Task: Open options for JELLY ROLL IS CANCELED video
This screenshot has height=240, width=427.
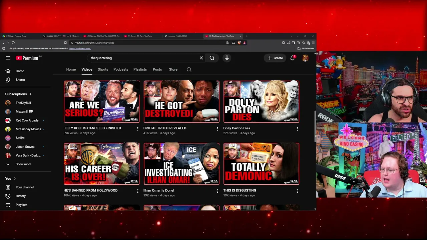Action: point(137,129)
